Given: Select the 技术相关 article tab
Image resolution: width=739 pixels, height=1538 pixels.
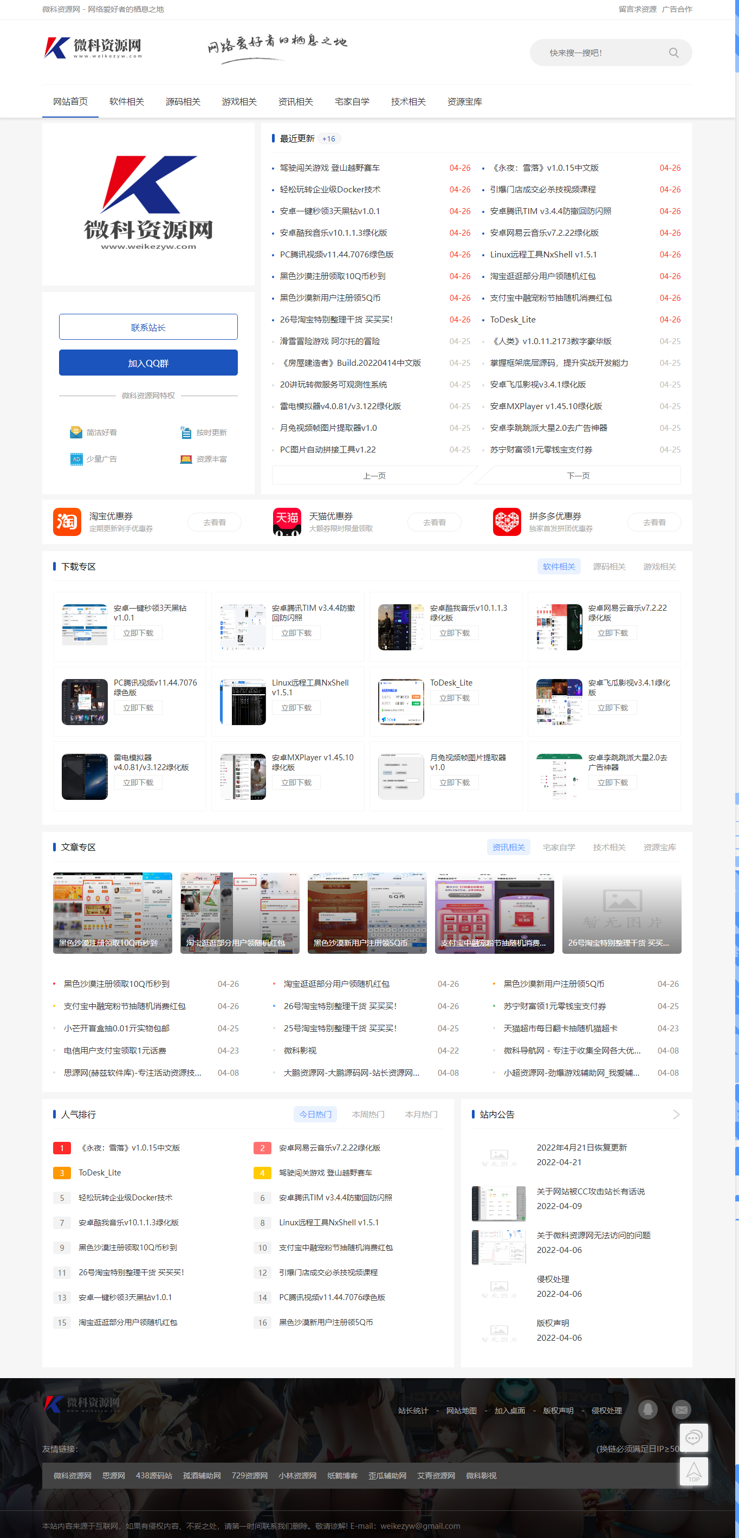Looking at the screenshot, I should (609, 847).
